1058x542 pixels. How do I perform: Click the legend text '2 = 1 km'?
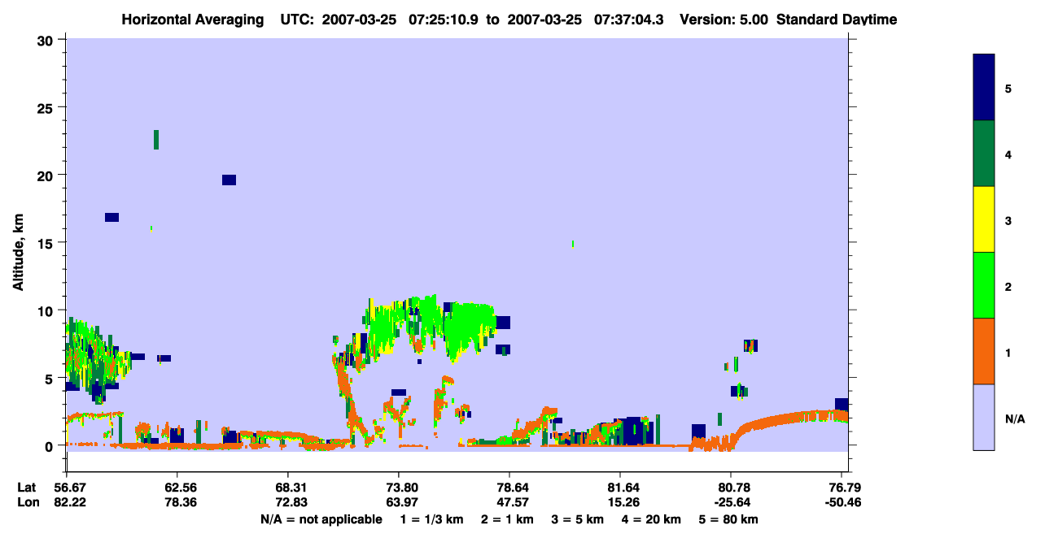[x=508, y=519]
